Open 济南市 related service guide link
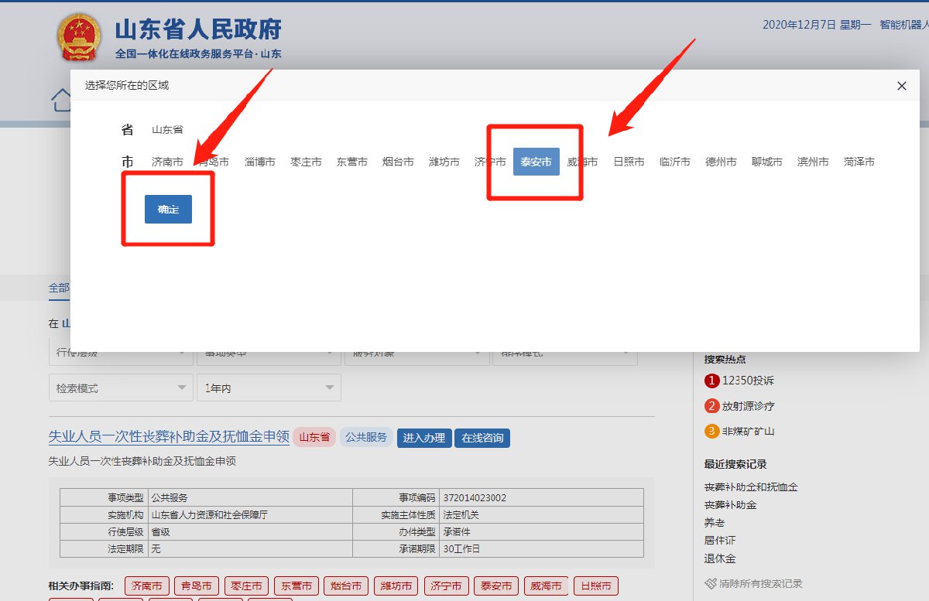The width and height of the screenshot is (929, 601). [x=146, y=586]
